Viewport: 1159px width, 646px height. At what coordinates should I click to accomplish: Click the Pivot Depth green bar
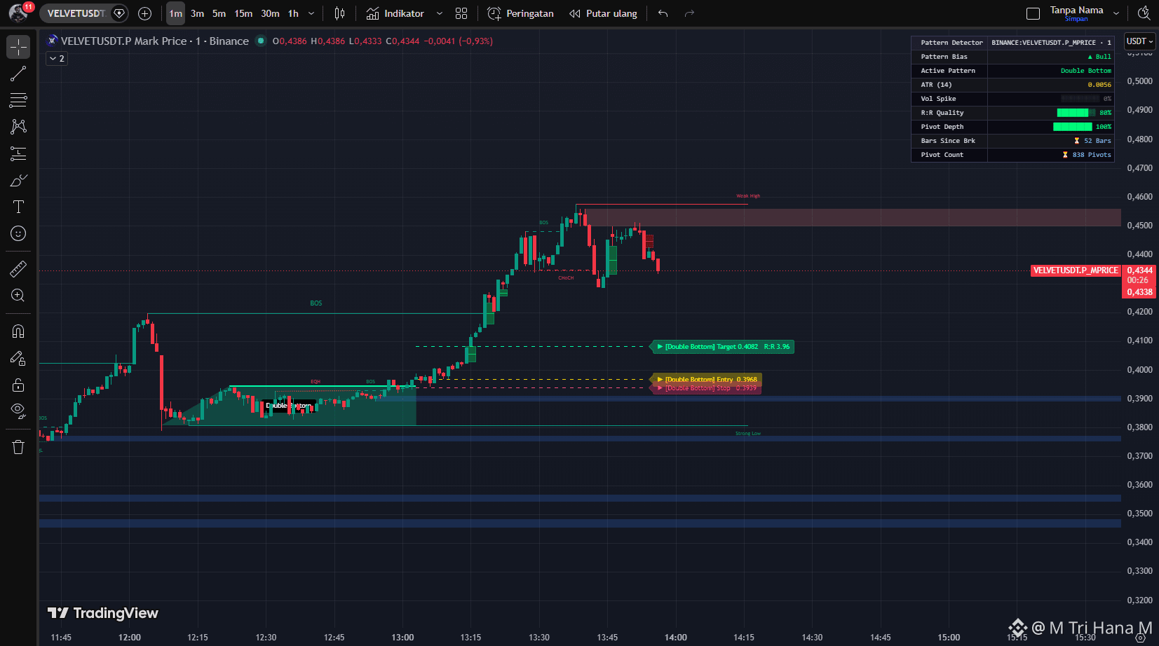click(x=1072, y=127)
